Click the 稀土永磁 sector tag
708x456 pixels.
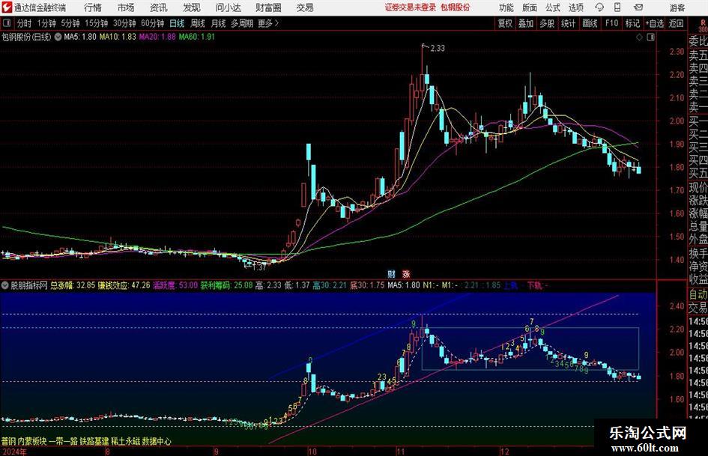click(x=126, y=441)
